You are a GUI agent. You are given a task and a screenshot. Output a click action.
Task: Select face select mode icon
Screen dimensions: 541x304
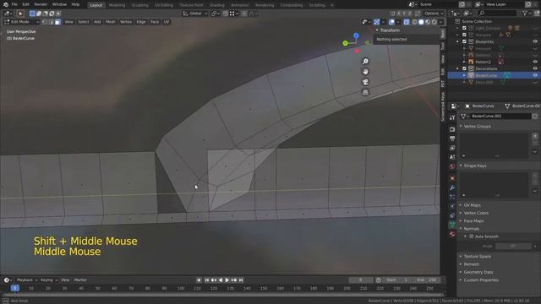57,22
